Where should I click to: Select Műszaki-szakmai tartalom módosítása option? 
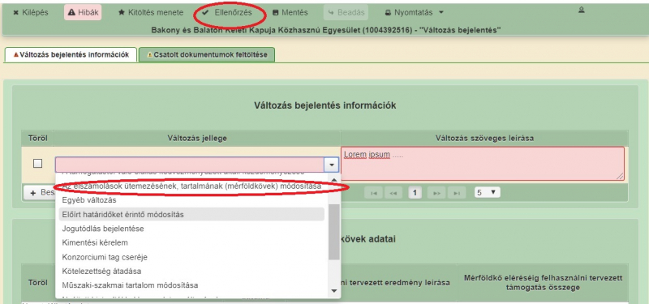(191, 285)
